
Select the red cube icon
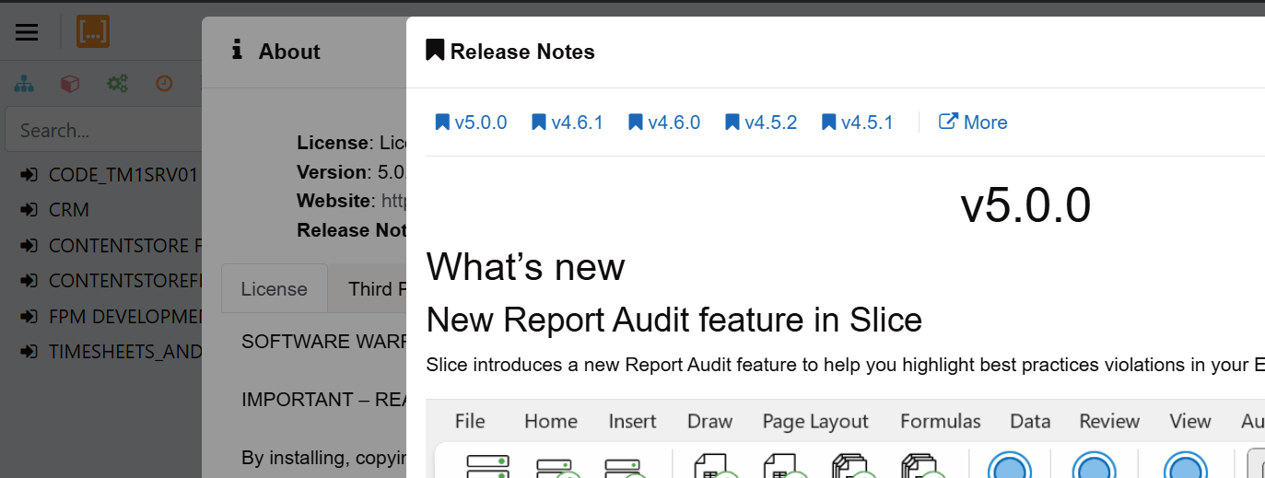(70, 84)
